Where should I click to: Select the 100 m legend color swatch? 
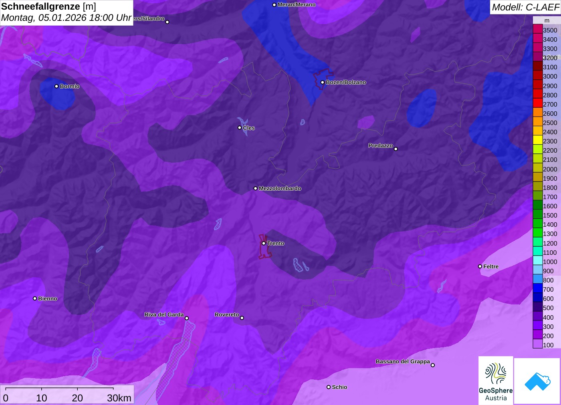click(x=538, y=344)
